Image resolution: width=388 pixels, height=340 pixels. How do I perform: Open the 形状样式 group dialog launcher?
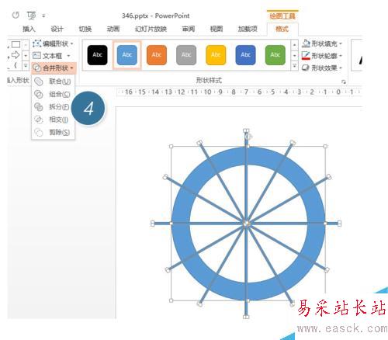coord(344,82)
